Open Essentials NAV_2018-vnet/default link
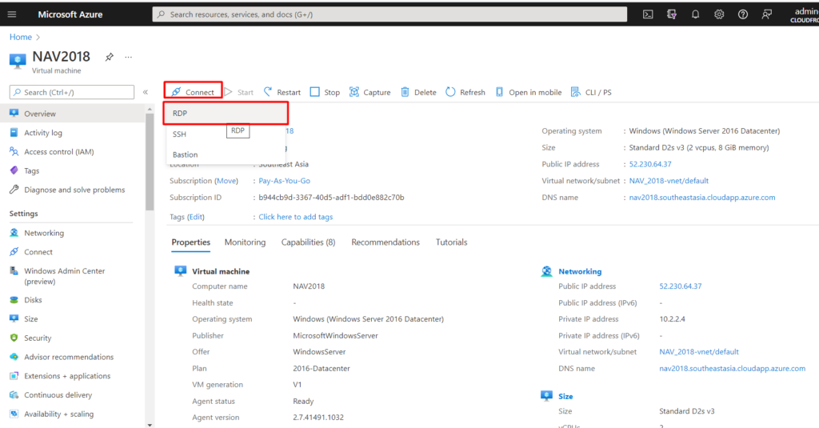This screenshot has width=819, height=428. tap(669, 181)
